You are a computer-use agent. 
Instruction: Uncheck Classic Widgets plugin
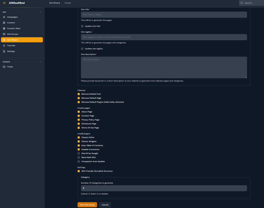pyautogui.click(x=79, y=142)
